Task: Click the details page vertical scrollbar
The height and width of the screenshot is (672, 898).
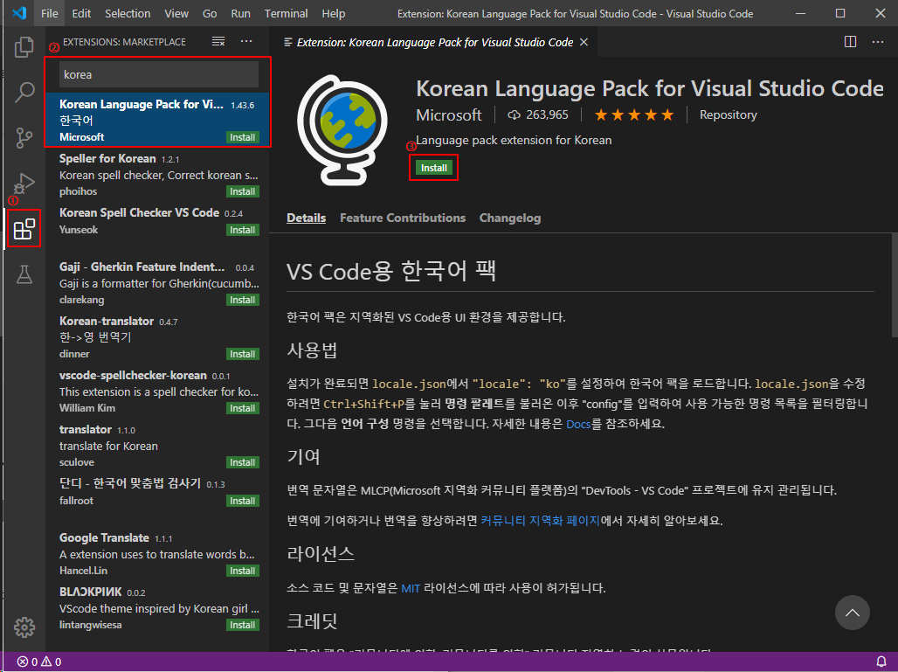Action: (x=895, y=285)
